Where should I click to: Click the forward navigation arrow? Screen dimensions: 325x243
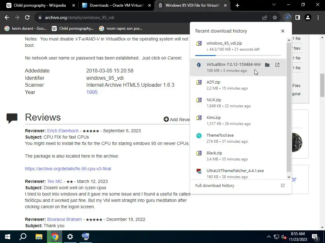tap(17, 18)
